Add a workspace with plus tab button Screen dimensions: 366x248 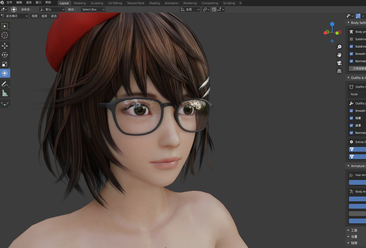click(240, 3)
